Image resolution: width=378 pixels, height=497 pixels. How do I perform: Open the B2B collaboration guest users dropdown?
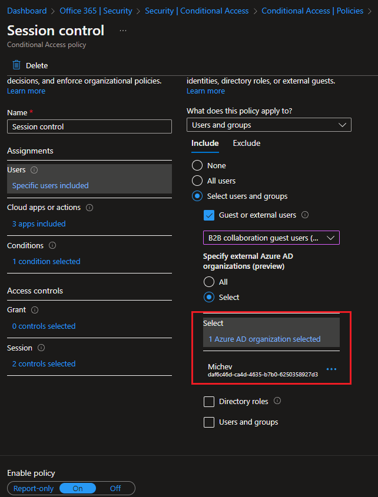[x=271, y=238]
